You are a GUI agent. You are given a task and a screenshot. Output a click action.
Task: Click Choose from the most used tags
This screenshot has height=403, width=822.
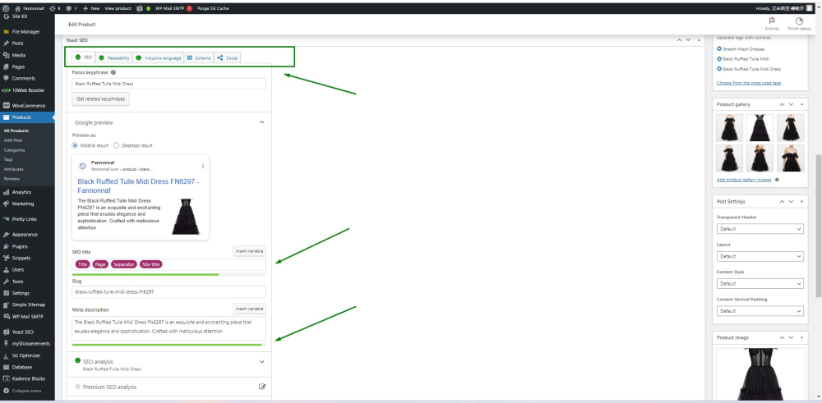(x=748, y=83)
